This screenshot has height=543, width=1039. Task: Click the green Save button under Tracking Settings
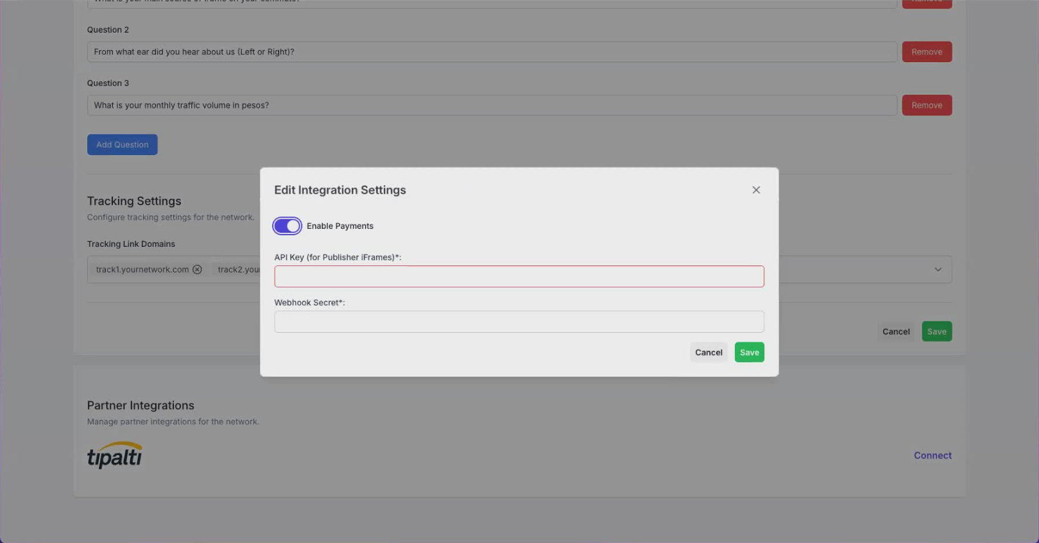pyautogui.click(x=936, y=331)
